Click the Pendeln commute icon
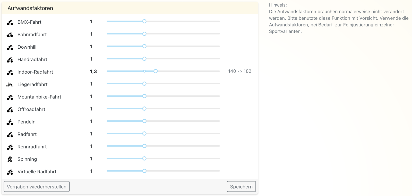 tap(10, 122)
